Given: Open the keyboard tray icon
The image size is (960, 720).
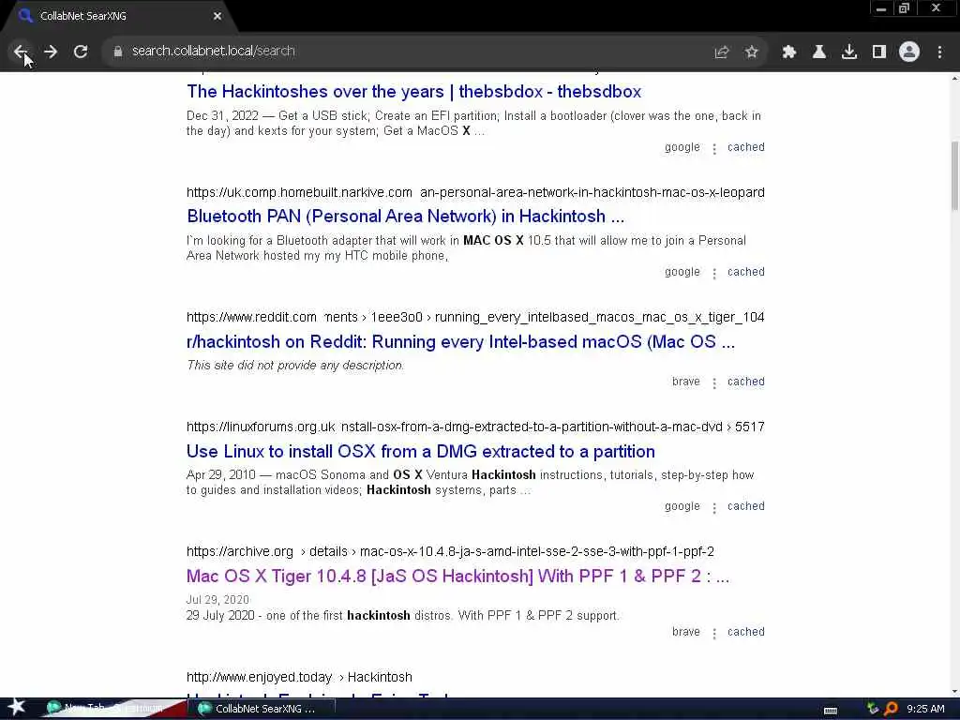Looking at the screenshot, I should [x=831, y=711].
